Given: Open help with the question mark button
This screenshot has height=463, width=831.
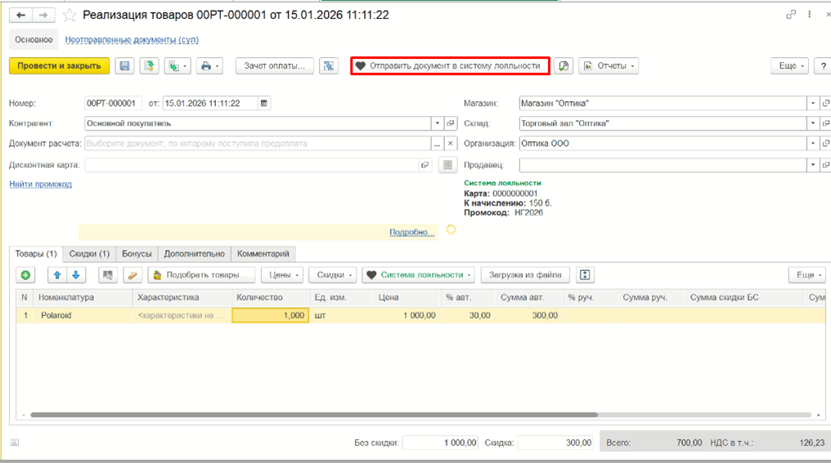Looking at the screenshot, I should pyautogui.click(x=823, y=66).
